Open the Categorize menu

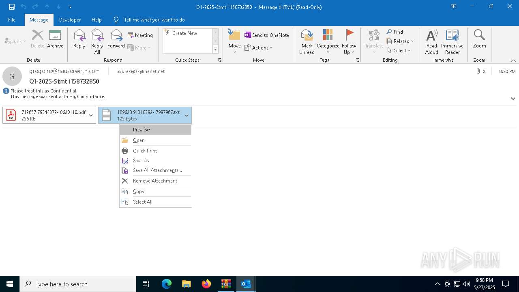coord(328,42)
